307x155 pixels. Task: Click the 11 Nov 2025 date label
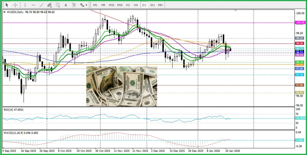coord(121,151)
